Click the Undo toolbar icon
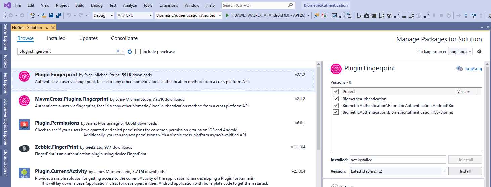The width and height of the screenshot is (491, 187). 69,15
